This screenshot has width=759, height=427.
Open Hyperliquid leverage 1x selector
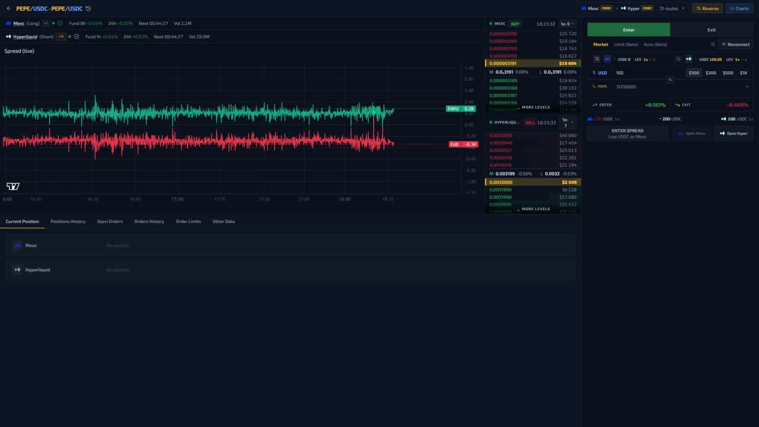pyautogui.click(x=738, y=59)
